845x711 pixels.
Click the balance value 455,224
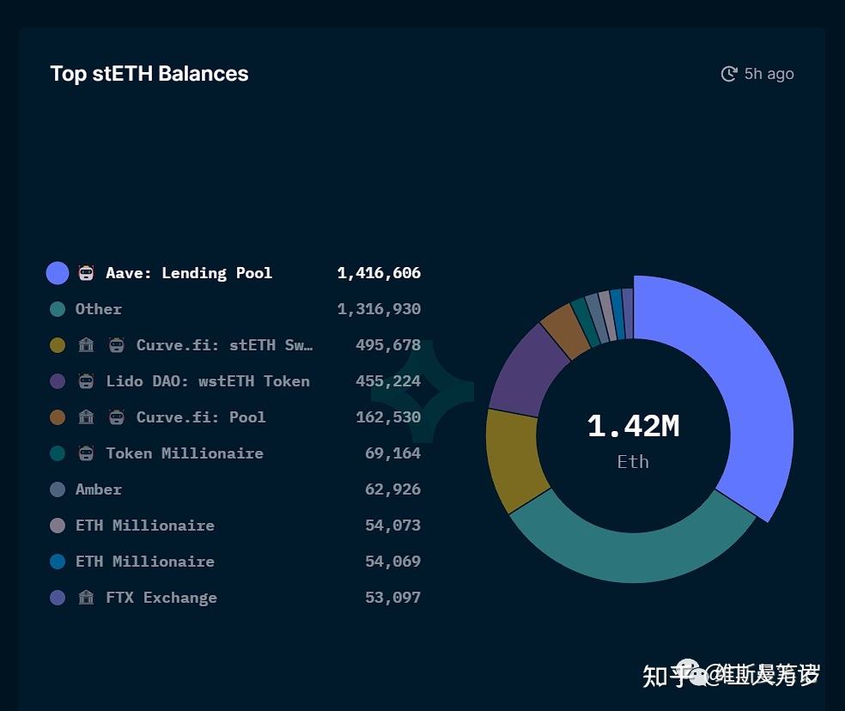(388, 381)
